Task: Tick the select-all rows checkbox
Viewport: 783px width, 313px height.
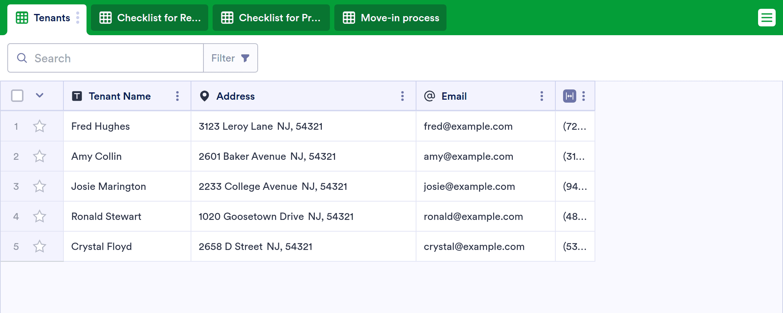Action: 17,96
